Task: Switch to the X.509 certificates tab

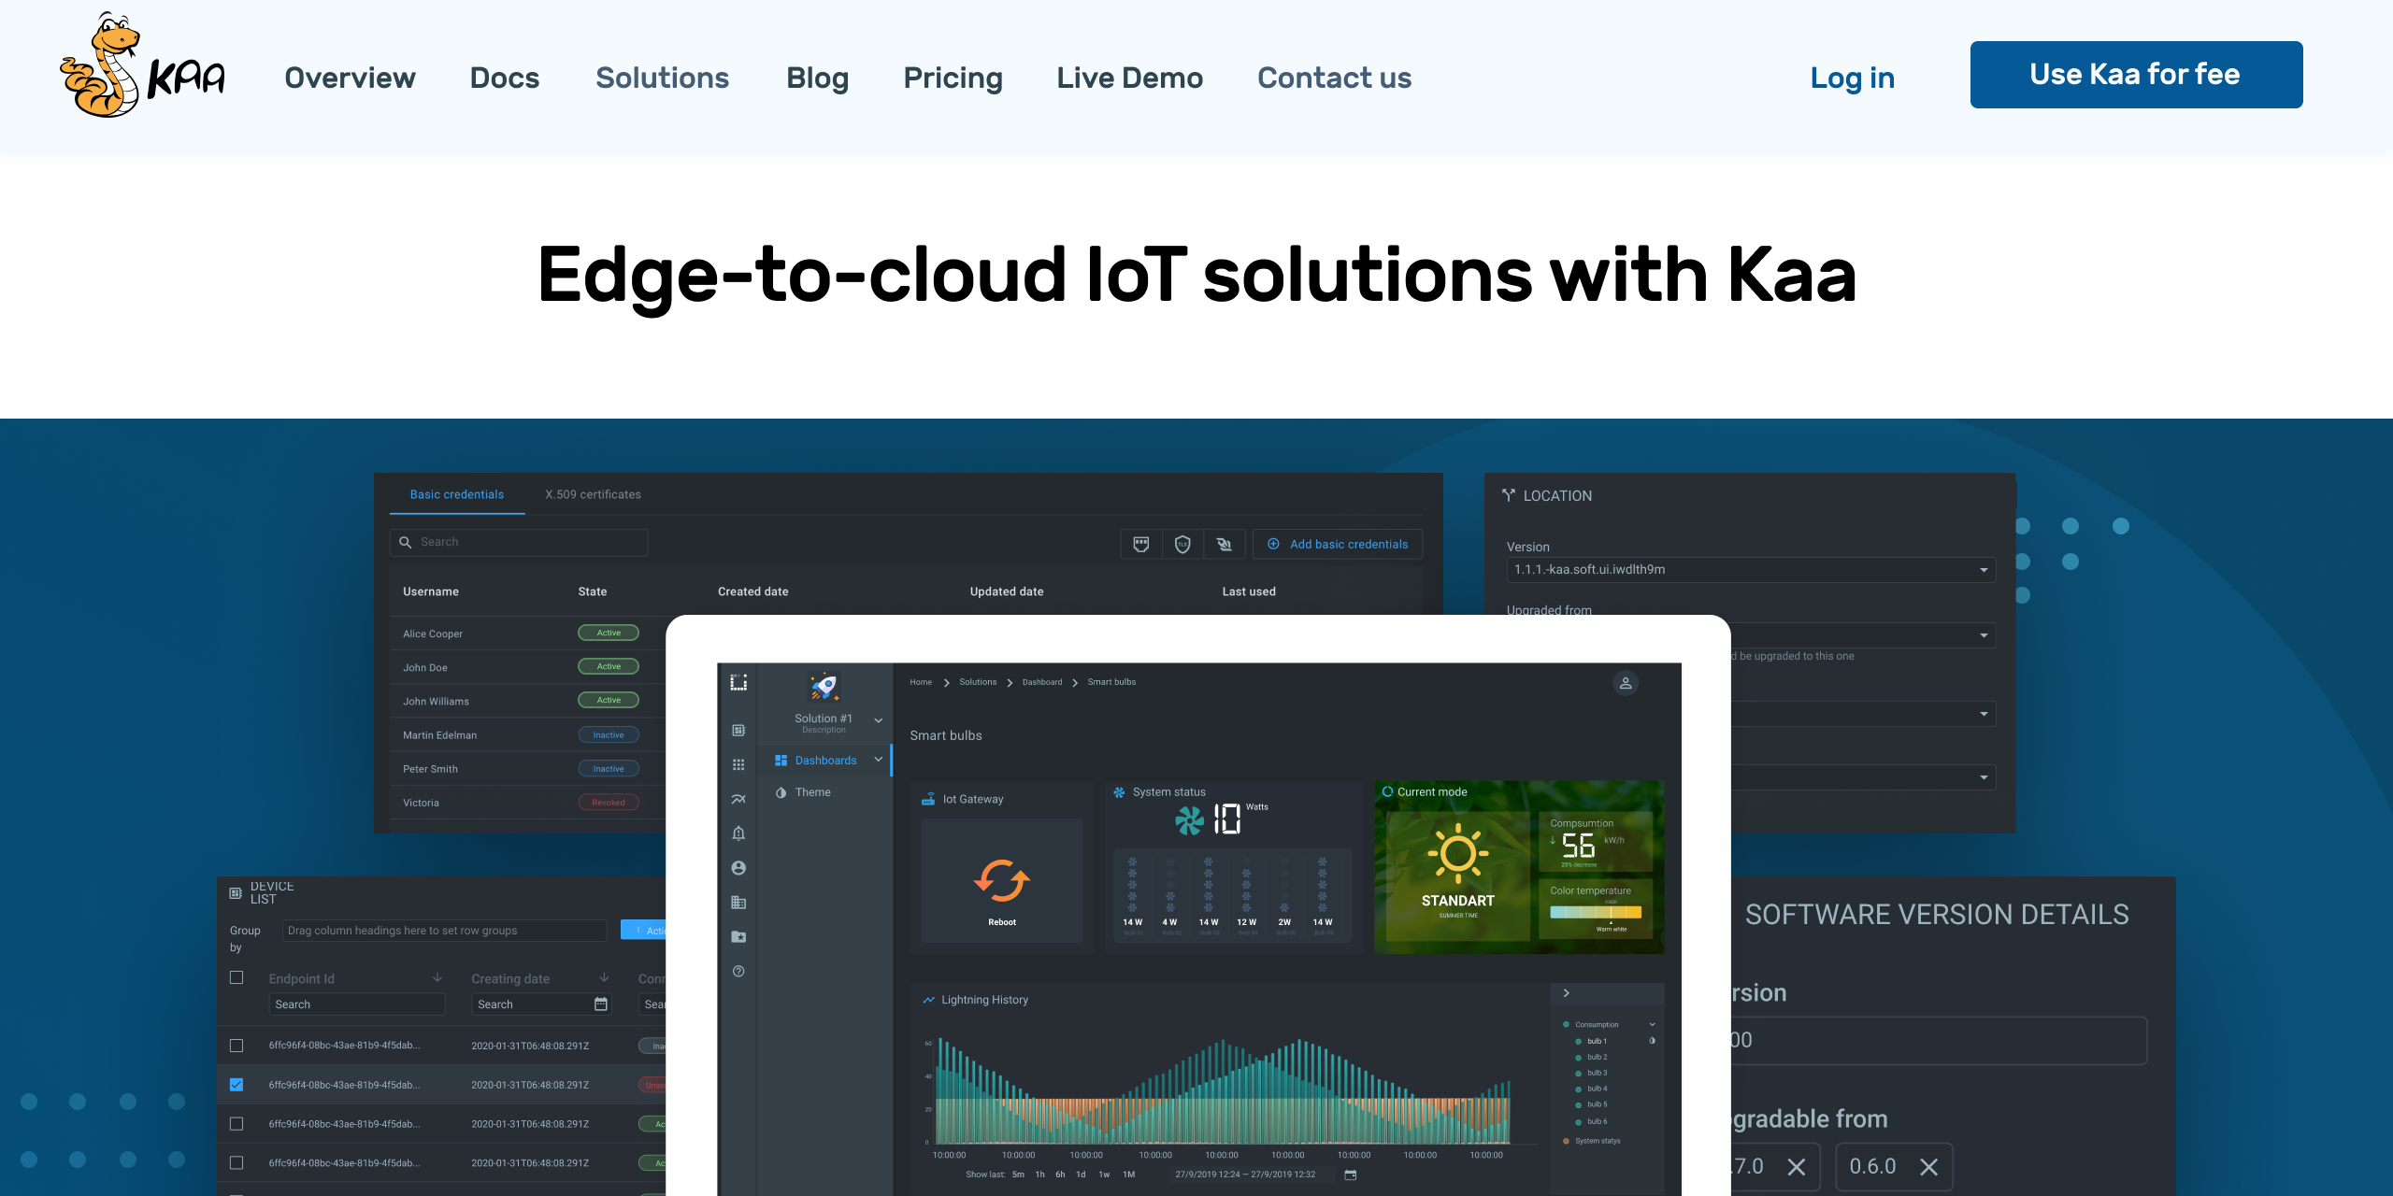Action: click(593, 494)
